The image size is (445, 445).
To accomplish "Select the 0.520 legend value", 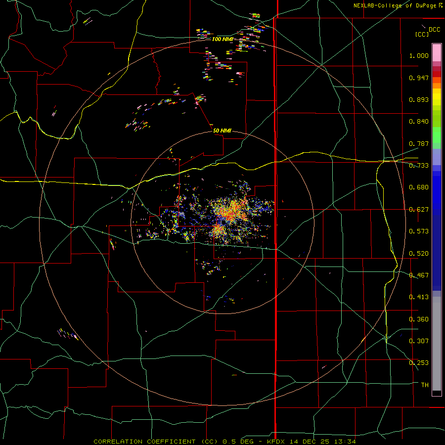I will point(419,254).
